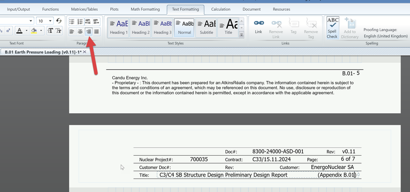410x192 pixels.
Task: Apply the Heading 2 text style
Action: (x=141, y=28)
